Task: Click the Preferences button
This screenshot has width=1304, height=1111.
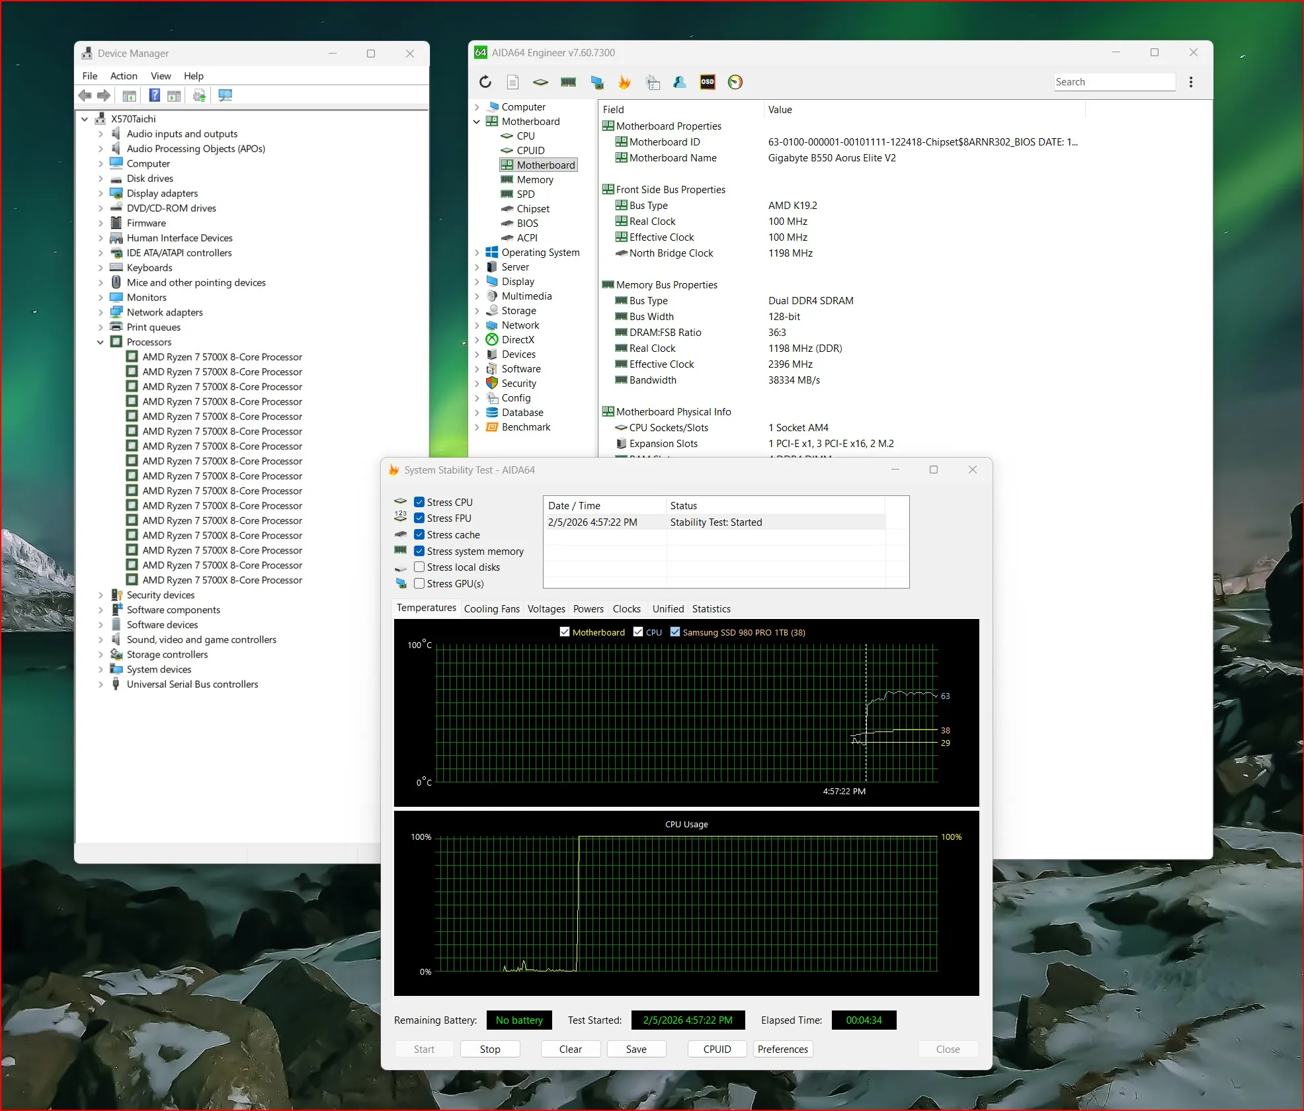Action: (782, 1049)
